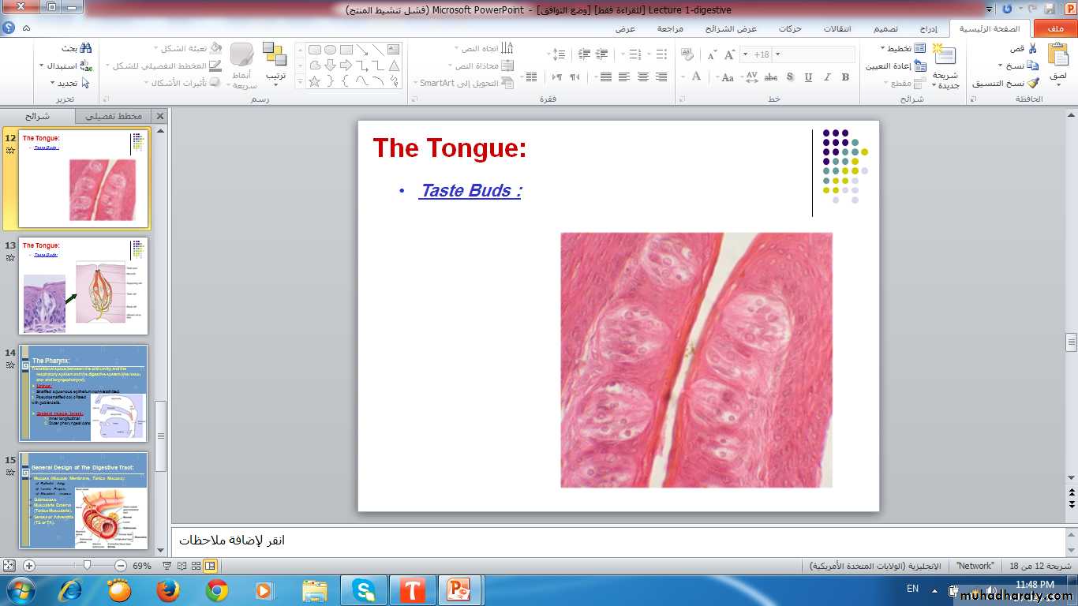Toggle Italic formatting button

coord(827,77)
